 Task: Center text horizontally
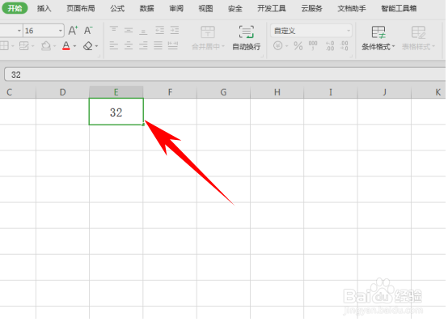pyautogui.click(x=129, y=45)
